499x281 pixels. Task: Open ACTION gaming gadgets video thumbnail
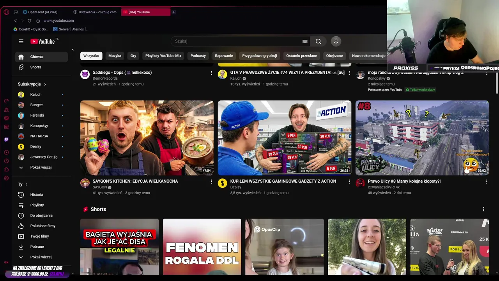click(285, 138)
